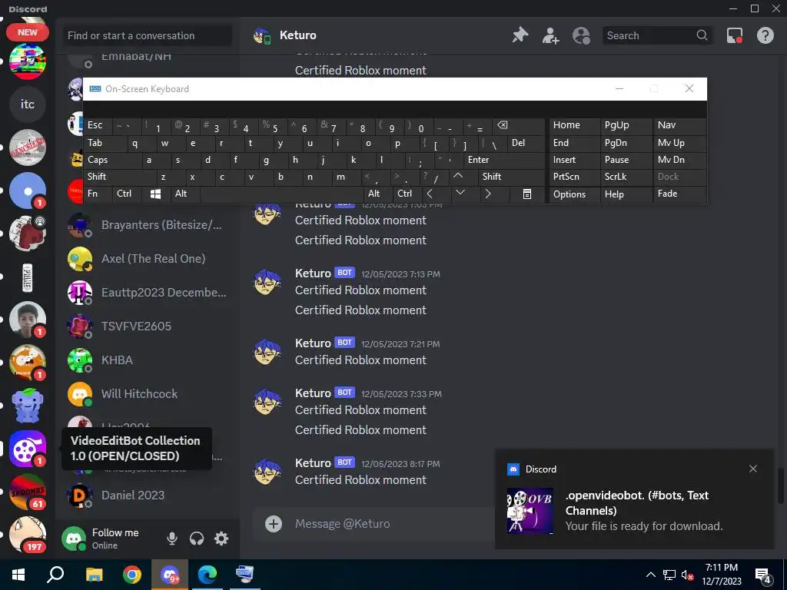Open the Brayanters (Bitesize/... conversation
The image size is (787, 590).
(147, 225)
